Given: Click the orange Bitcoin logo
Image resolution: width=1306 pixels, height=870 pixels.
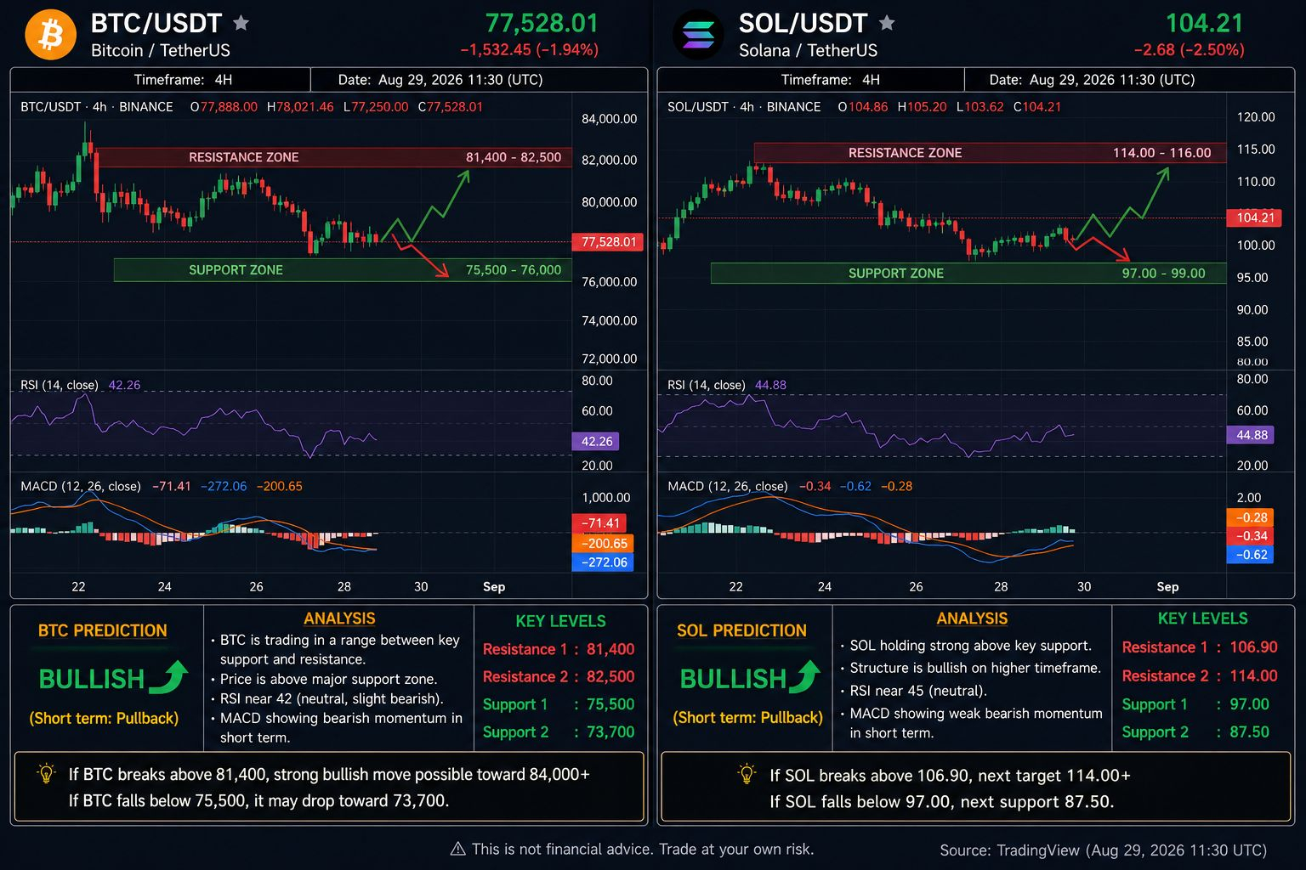Looking at the screenshot, I should [x=51, y=35].
